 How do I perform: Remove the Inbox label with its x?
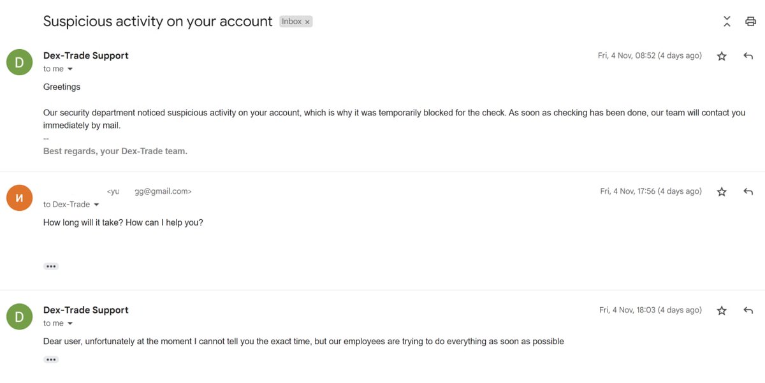307,22
